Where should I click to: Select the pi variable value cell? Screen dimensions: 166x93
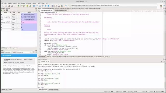(29, 20)
